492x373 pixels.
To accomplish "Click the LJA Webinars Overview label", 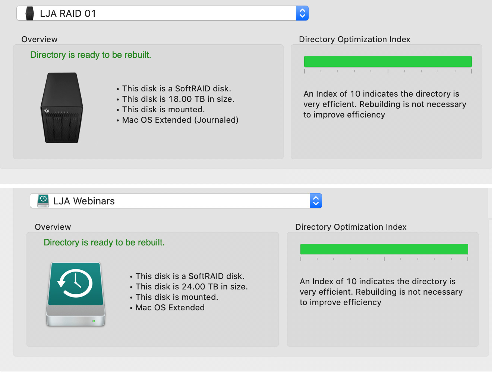I will [53, 227].
